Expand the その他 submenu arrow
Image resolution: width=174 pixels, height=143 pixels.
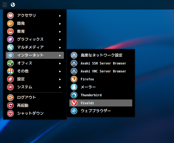pos(60,71)
